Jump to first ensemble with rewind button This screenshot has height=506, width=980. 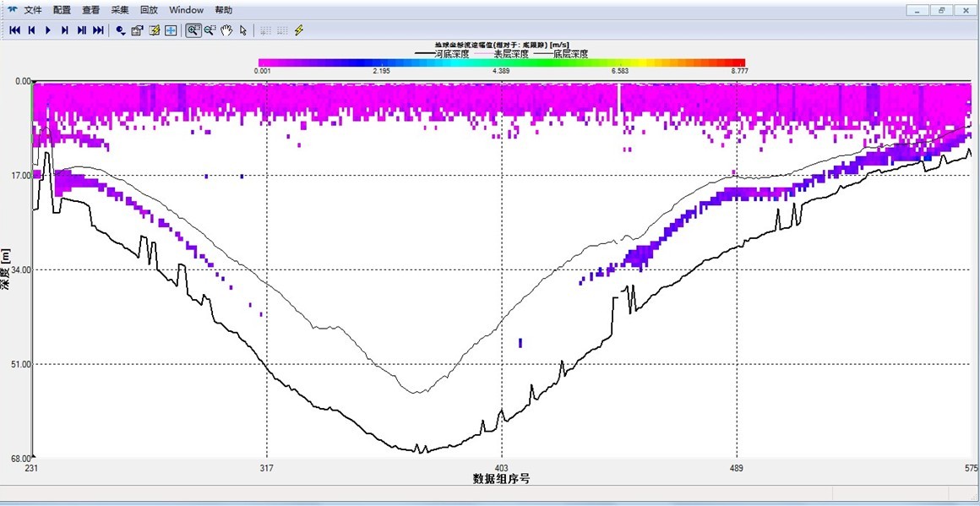coord(14,30)
